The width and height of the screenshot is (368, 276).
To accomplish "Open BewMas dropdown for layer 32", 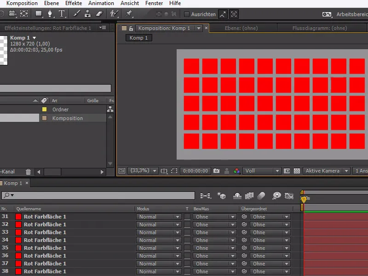I will [214, 224].
